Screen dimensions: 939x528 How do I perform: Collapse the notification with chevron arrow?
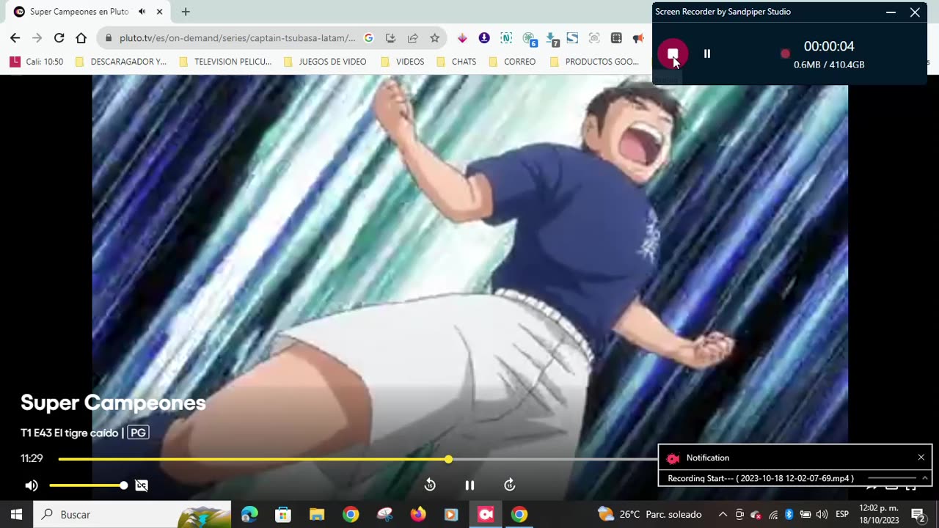point(924,478)
